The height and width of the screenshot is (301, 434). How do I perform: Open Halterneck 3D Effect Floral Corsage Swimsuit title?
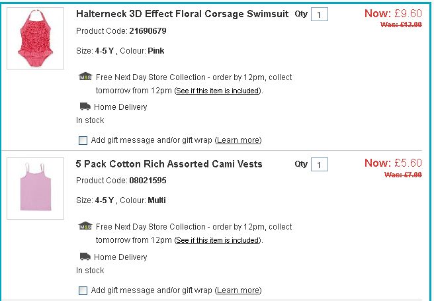182,14
